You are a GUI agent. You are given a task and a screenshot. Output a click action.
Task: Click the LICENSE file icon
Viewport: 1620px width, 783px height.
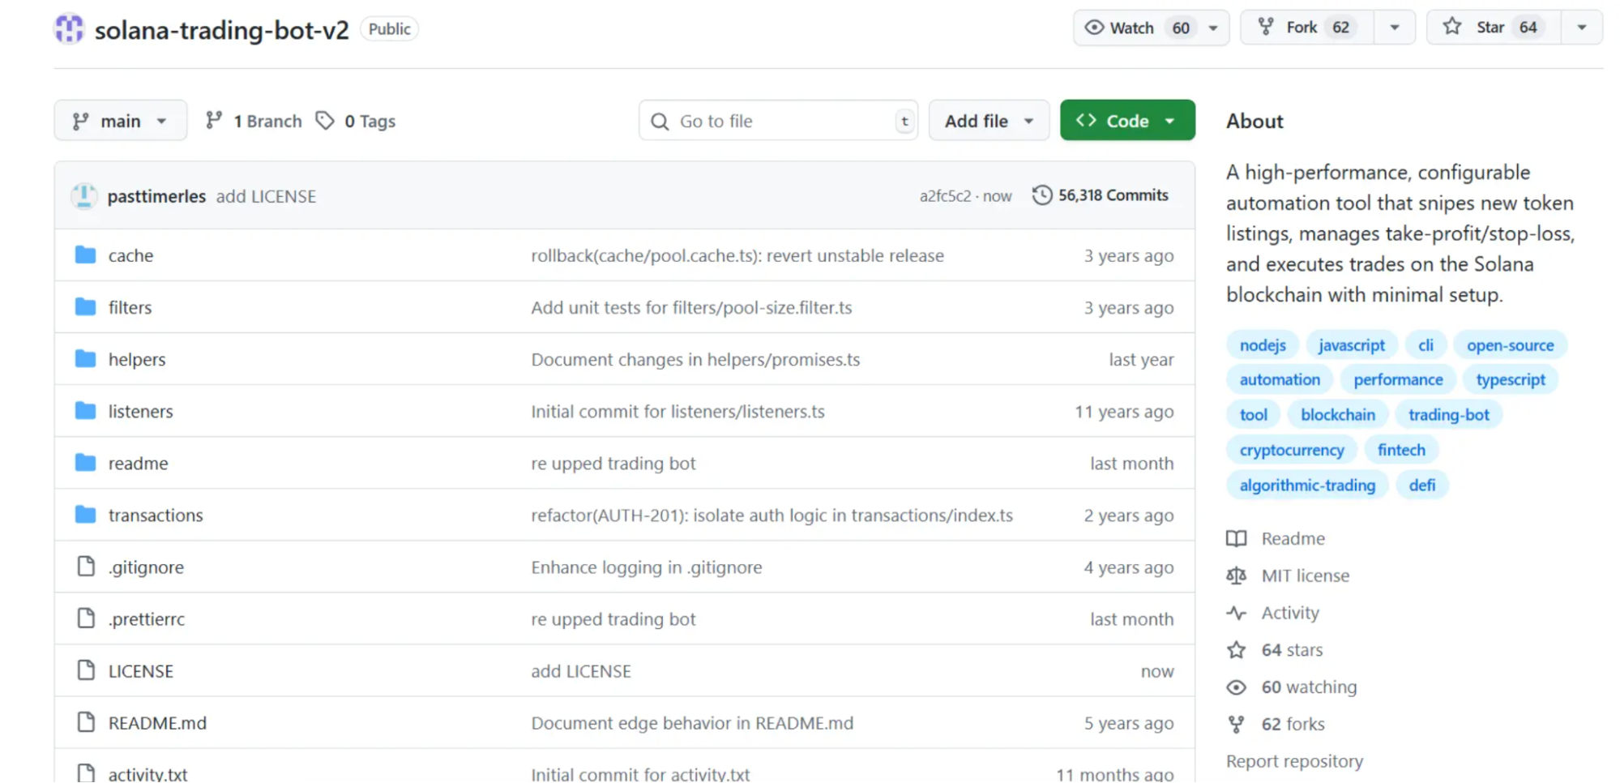pos(86,670)
